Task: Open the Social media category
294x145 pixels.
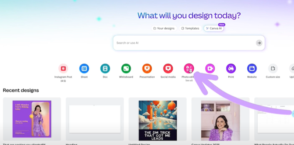Action: (x=168, y=68)
